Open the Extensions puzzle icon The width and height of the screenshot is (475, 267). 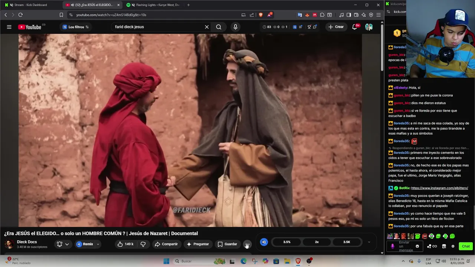(x=322, y=15)
